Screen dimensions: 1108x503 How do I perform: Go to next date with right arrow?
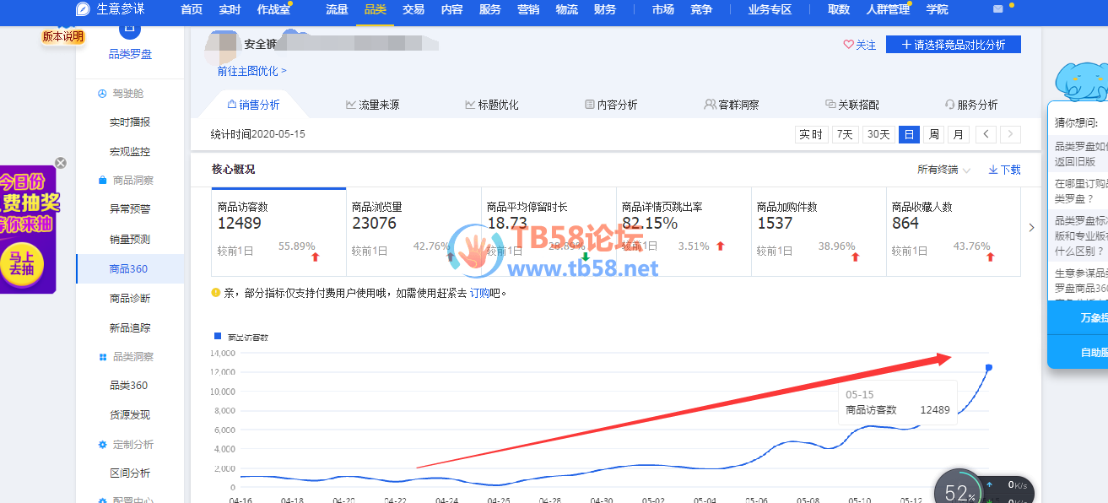(1010, 134)
